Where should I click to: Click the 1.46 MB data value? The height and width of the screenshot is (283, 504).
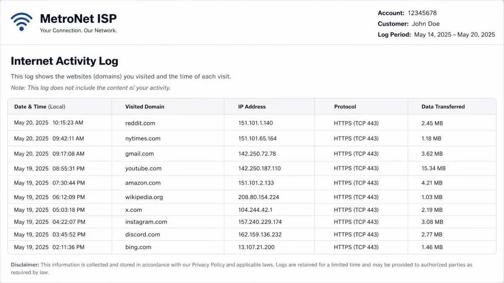point(432,247)
